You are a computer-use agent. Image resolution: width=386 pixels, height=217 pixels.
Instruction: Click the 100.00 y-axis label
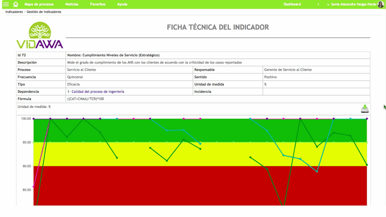coord(26,119)
